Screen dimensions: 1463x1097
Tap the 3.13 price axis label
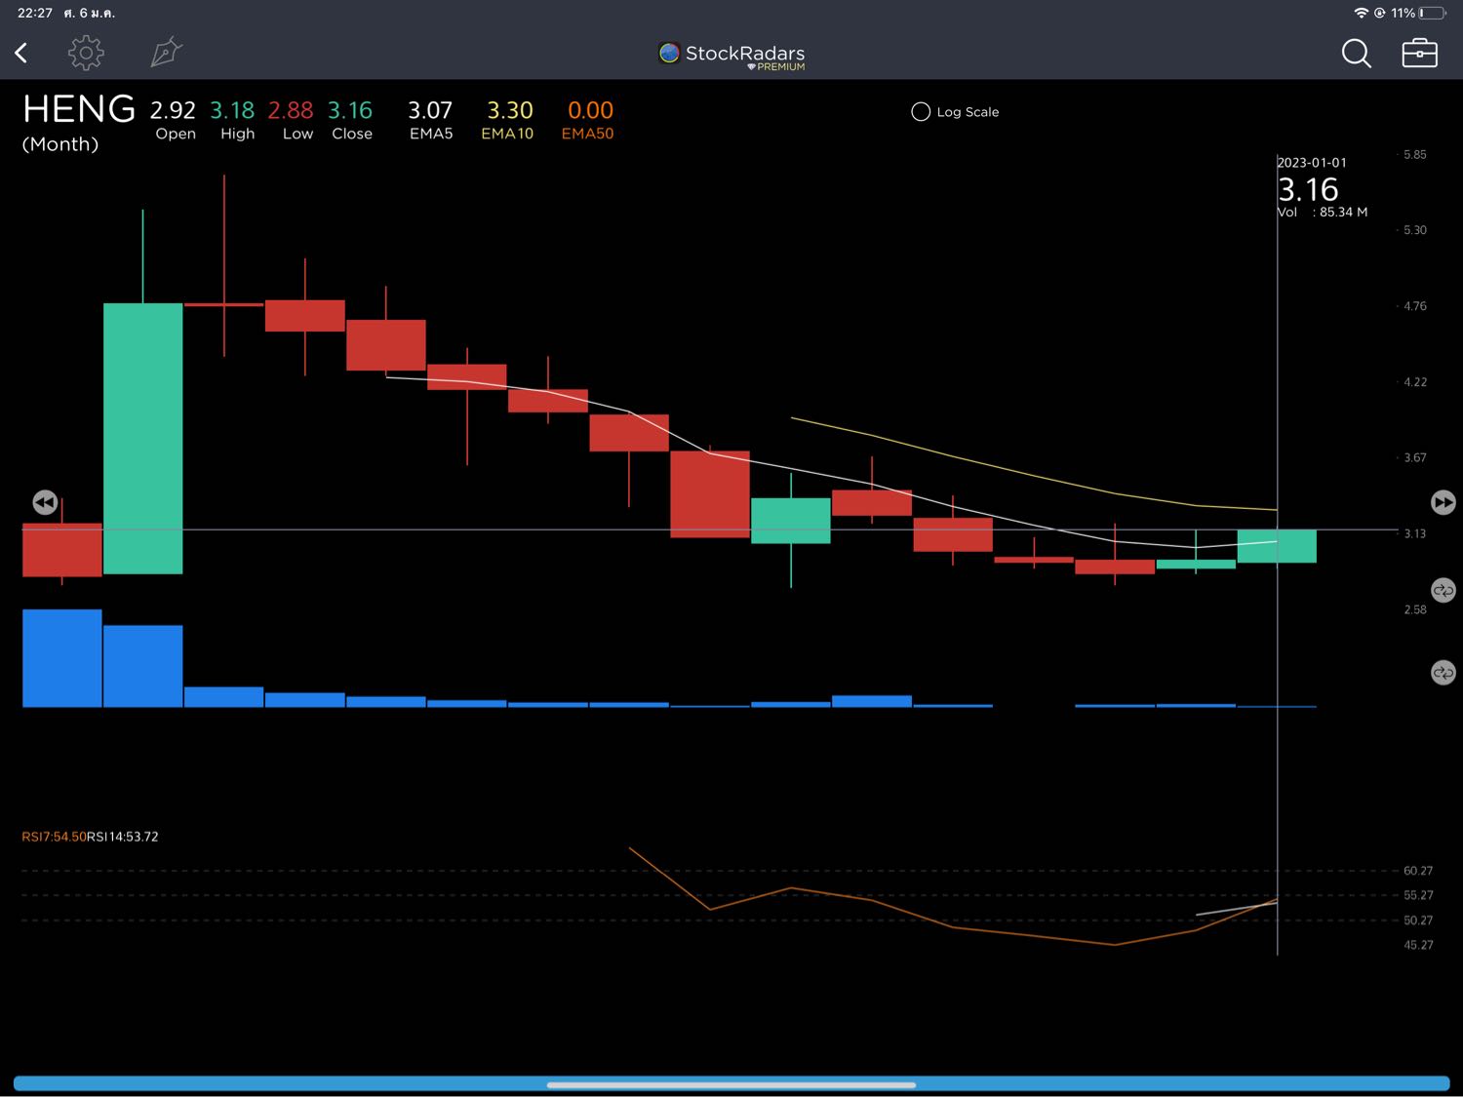pos(1414,533)
